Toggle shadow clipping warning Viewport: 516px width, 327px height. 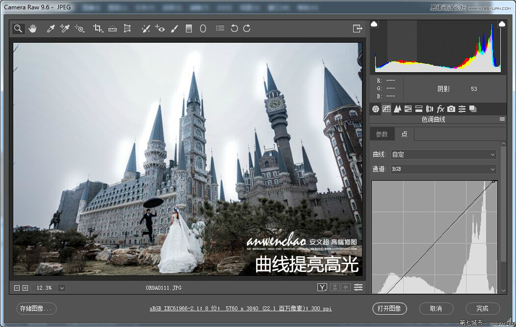tap(374, 24)
